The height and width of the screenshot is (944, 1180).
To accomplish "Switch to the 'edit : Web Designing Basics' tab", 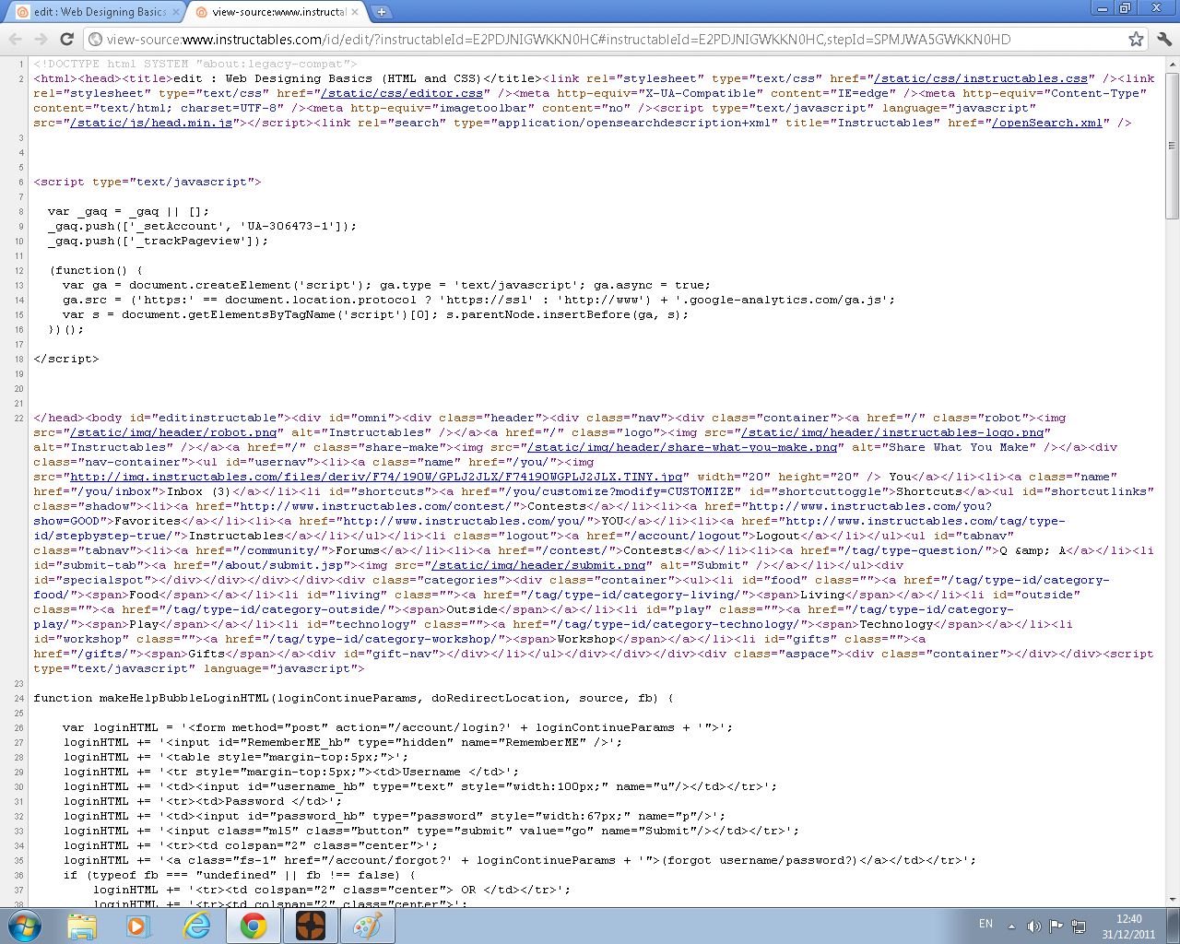I will click(x=92, y=12).
